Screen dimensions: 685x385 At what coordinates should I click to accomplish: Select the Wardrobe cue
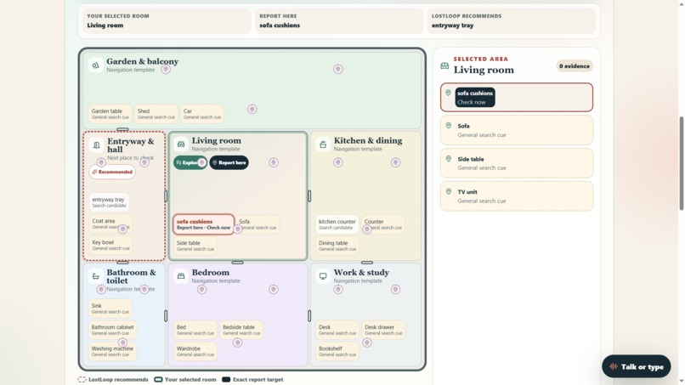(x=195, y=351)
